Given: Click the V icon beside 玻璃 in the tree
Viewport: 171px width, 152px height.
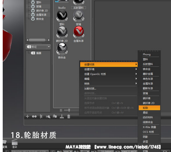Looking at the screenshot, I should [x=33, y=6].
